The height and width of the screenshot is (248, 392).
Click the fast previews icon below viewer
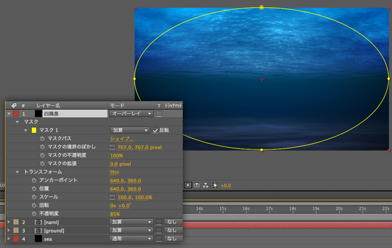click(x=188, y=186)
